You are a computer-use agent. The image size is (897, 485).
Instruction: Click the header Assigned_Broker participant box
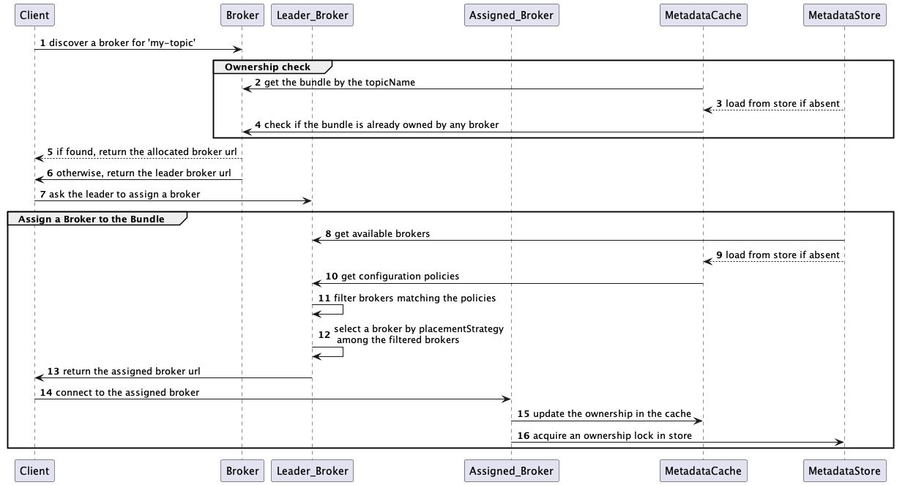(511, 15)
